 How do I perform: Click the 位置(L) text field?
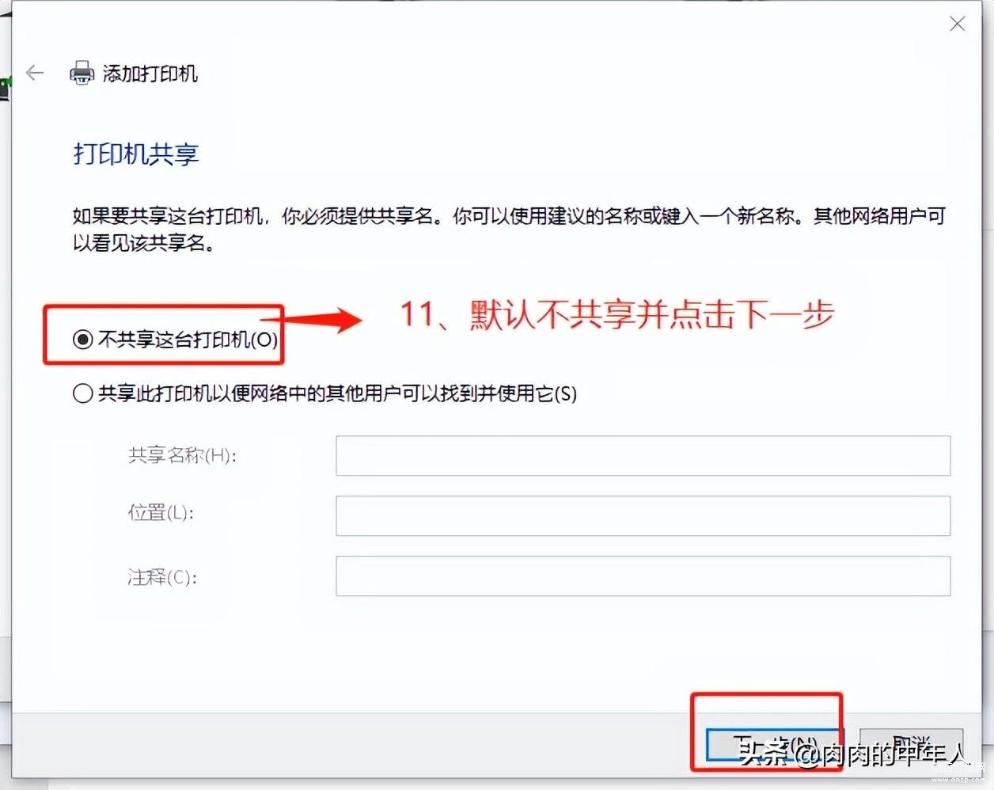[x=643, y=516]
